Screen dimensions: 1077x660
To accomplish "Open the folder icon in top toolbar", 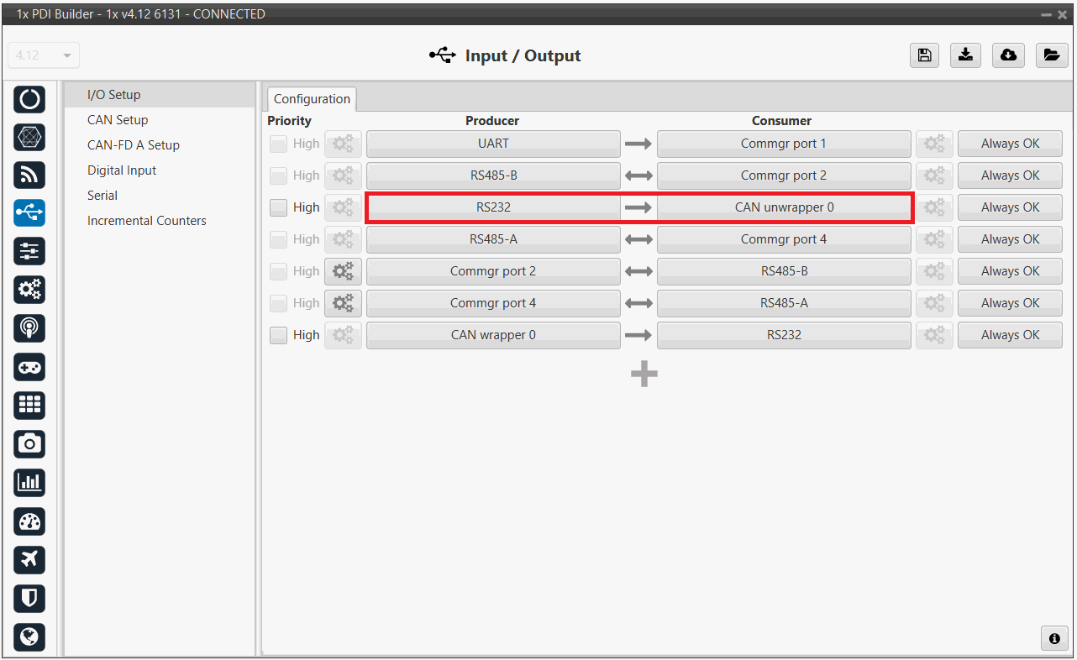I will pyautogui.click(x=1051, y=55).
